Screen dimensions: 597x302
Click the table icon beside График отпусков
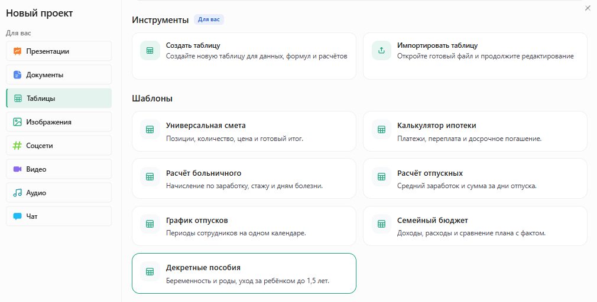[x=150, y=224]
